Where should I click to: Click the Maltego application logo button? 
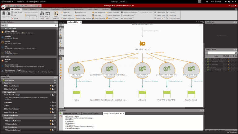(3, 7)
